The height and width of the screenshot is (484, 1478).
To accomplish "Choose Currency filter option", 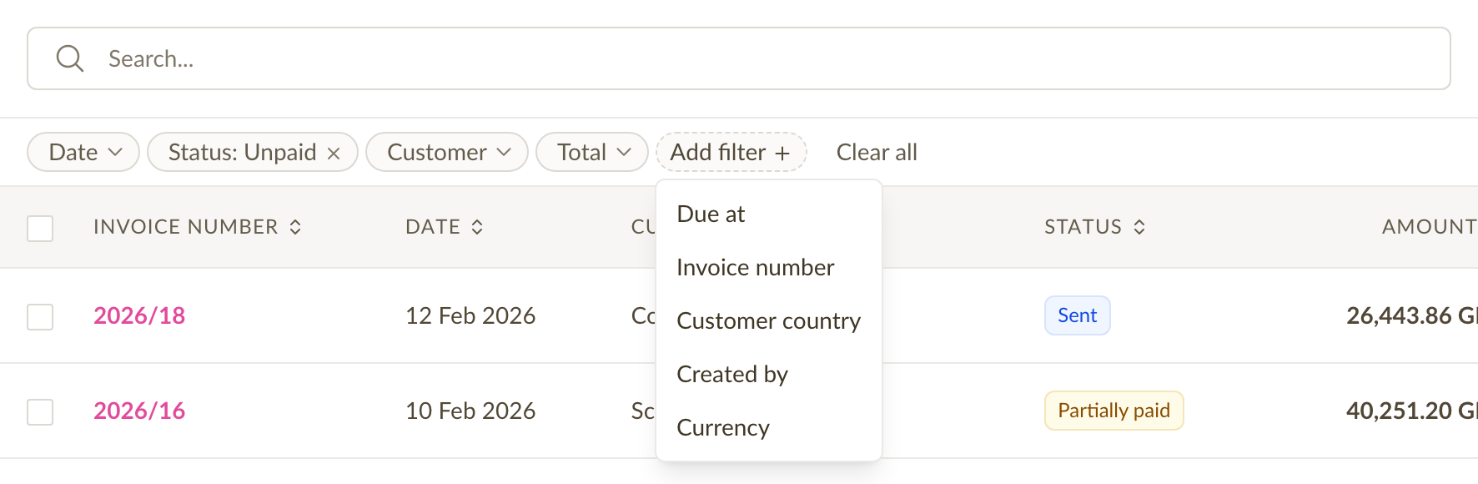I will [769, 427].
